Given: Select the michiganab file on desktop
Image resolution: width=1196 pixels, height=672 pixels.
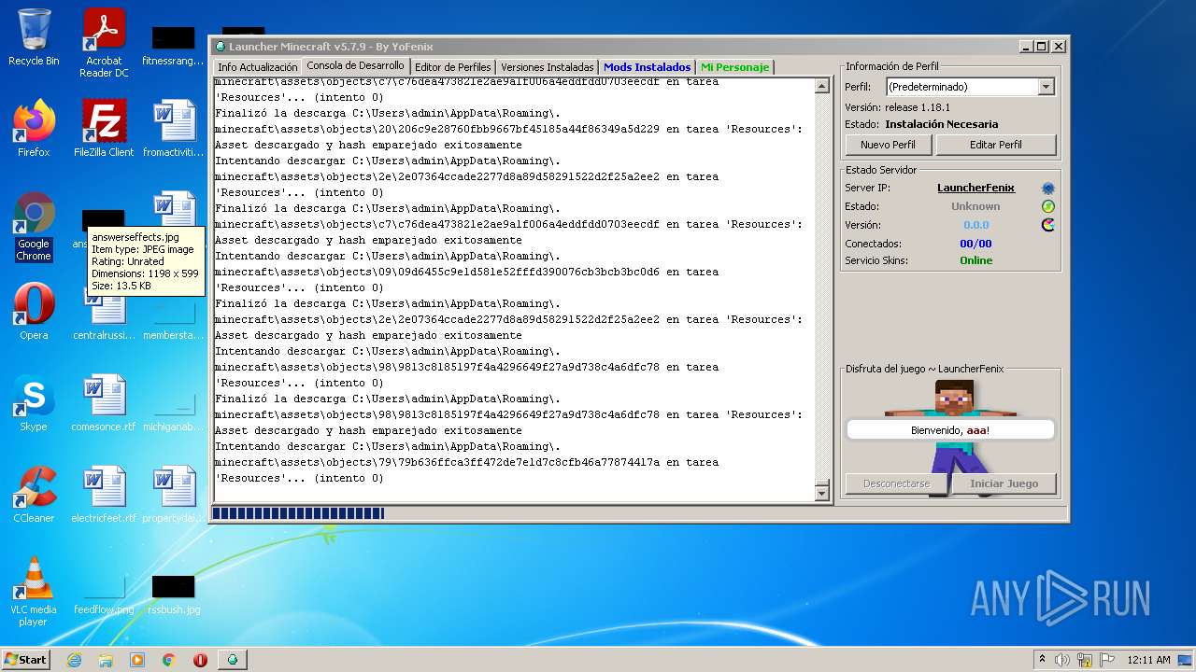Looking at the screenshot, I should point(174,412).
